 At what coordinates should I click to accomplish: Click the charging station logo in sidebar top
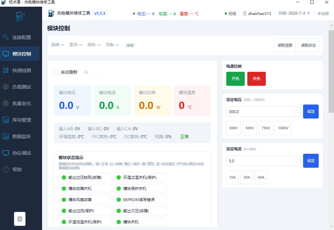[x=21, y=17]
